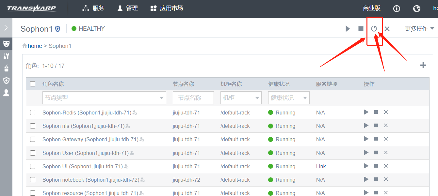Viewport: 438px width, 196px height.
Task: Stop the Sophon-Redis role
Action: (x=376, y=112)
